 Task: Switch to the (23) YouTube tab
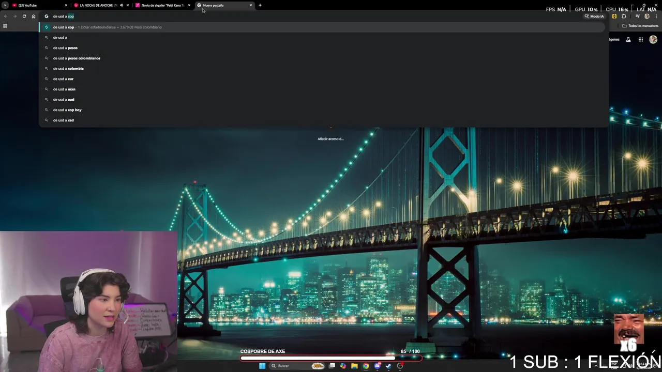[x=39, y=5]
